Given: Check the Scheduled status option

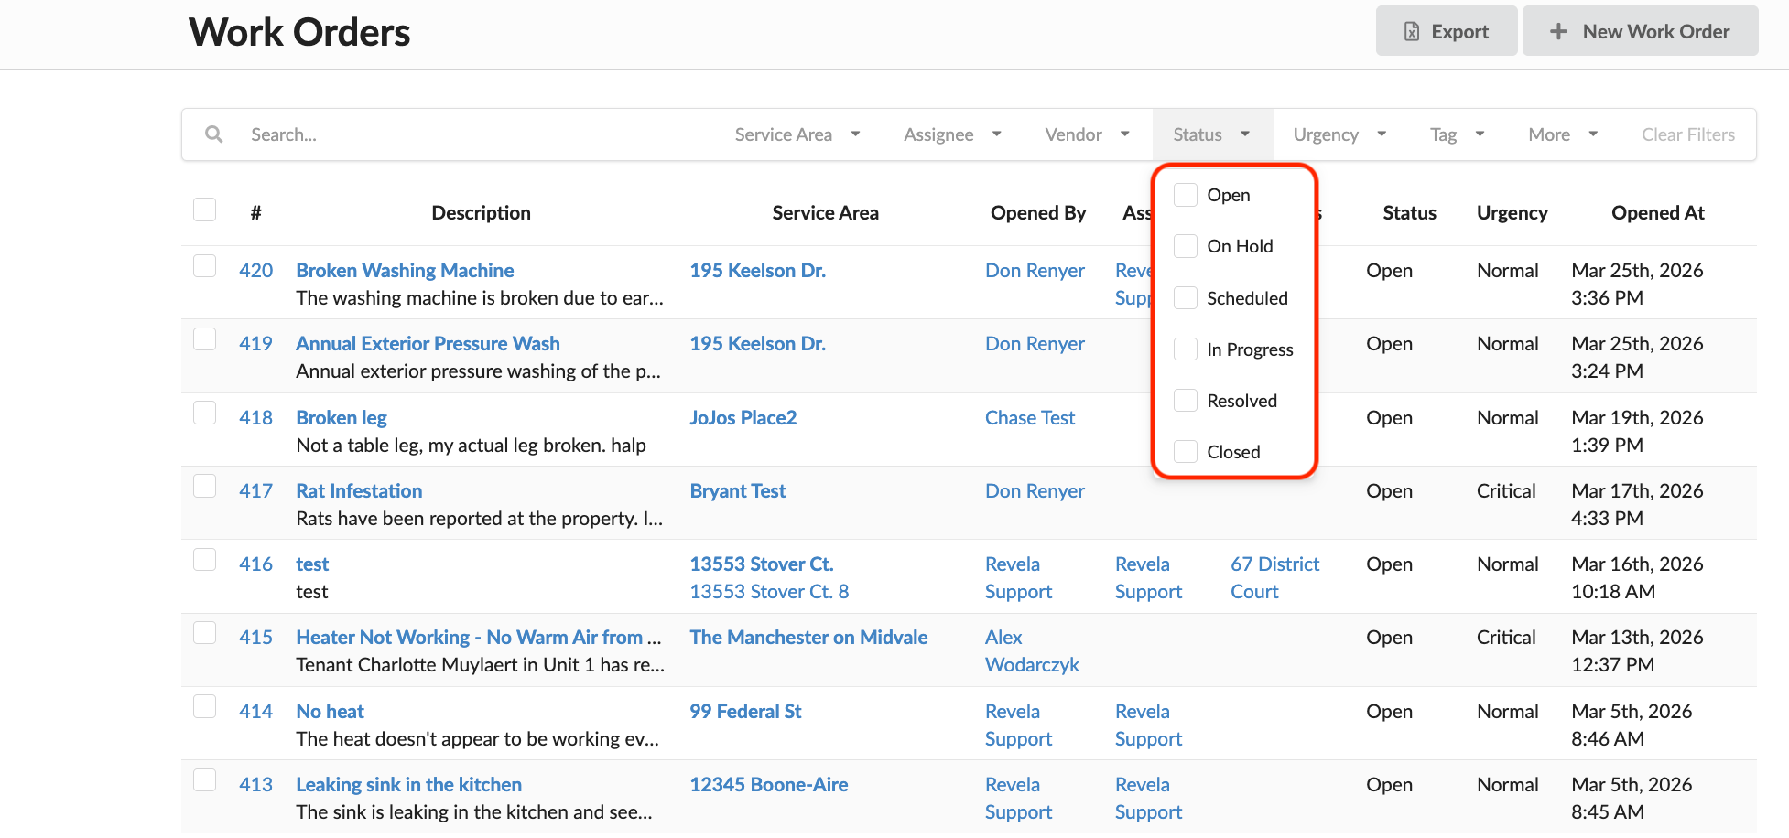Looking at the screenshot, I should pyautogui.click(x=1186, y=298).
